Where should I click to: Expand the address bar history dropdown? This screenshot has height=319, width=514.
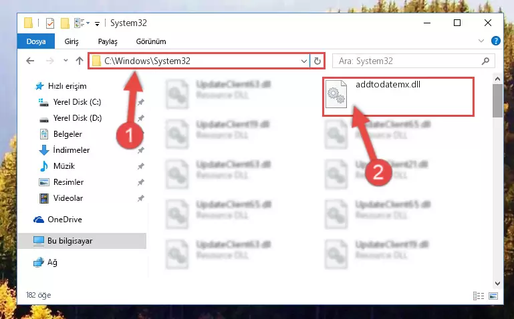point(304,61)
